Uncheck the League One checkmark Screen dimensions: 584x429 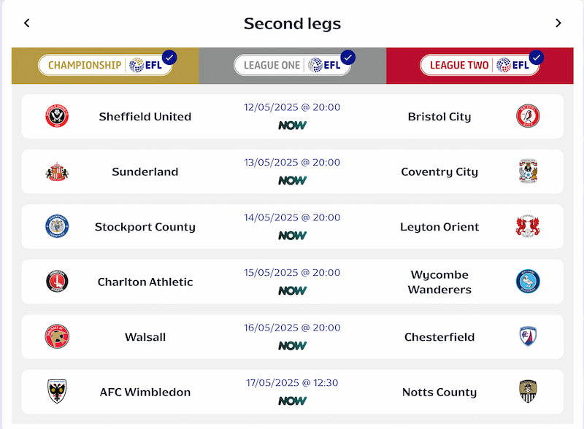coord(348,58)
